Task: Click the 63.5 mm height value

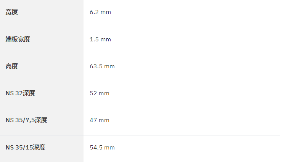Action: click(x=102, y=66)
